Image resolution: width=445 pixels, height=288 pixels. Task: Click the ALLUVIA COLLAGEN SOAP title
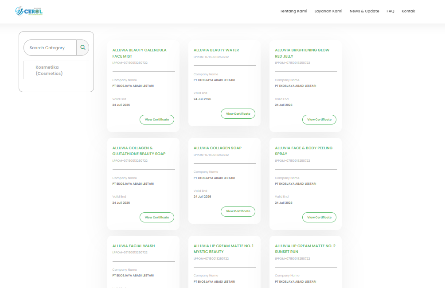[x=217, y=148]
